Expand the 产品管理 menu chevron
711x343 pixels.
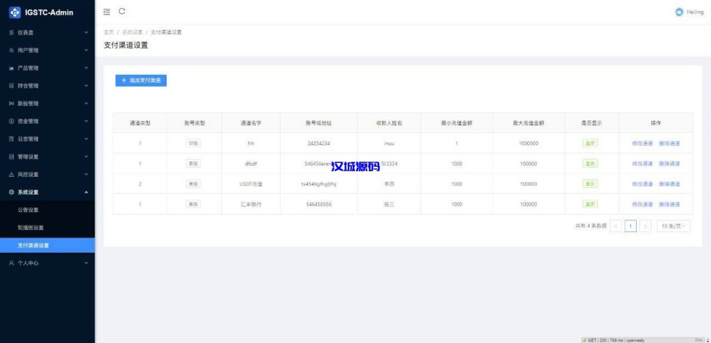tap(86, 68)
